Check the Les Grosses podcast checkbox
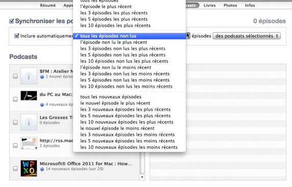The height and width of the screenshot is (187, 292). 15,122
